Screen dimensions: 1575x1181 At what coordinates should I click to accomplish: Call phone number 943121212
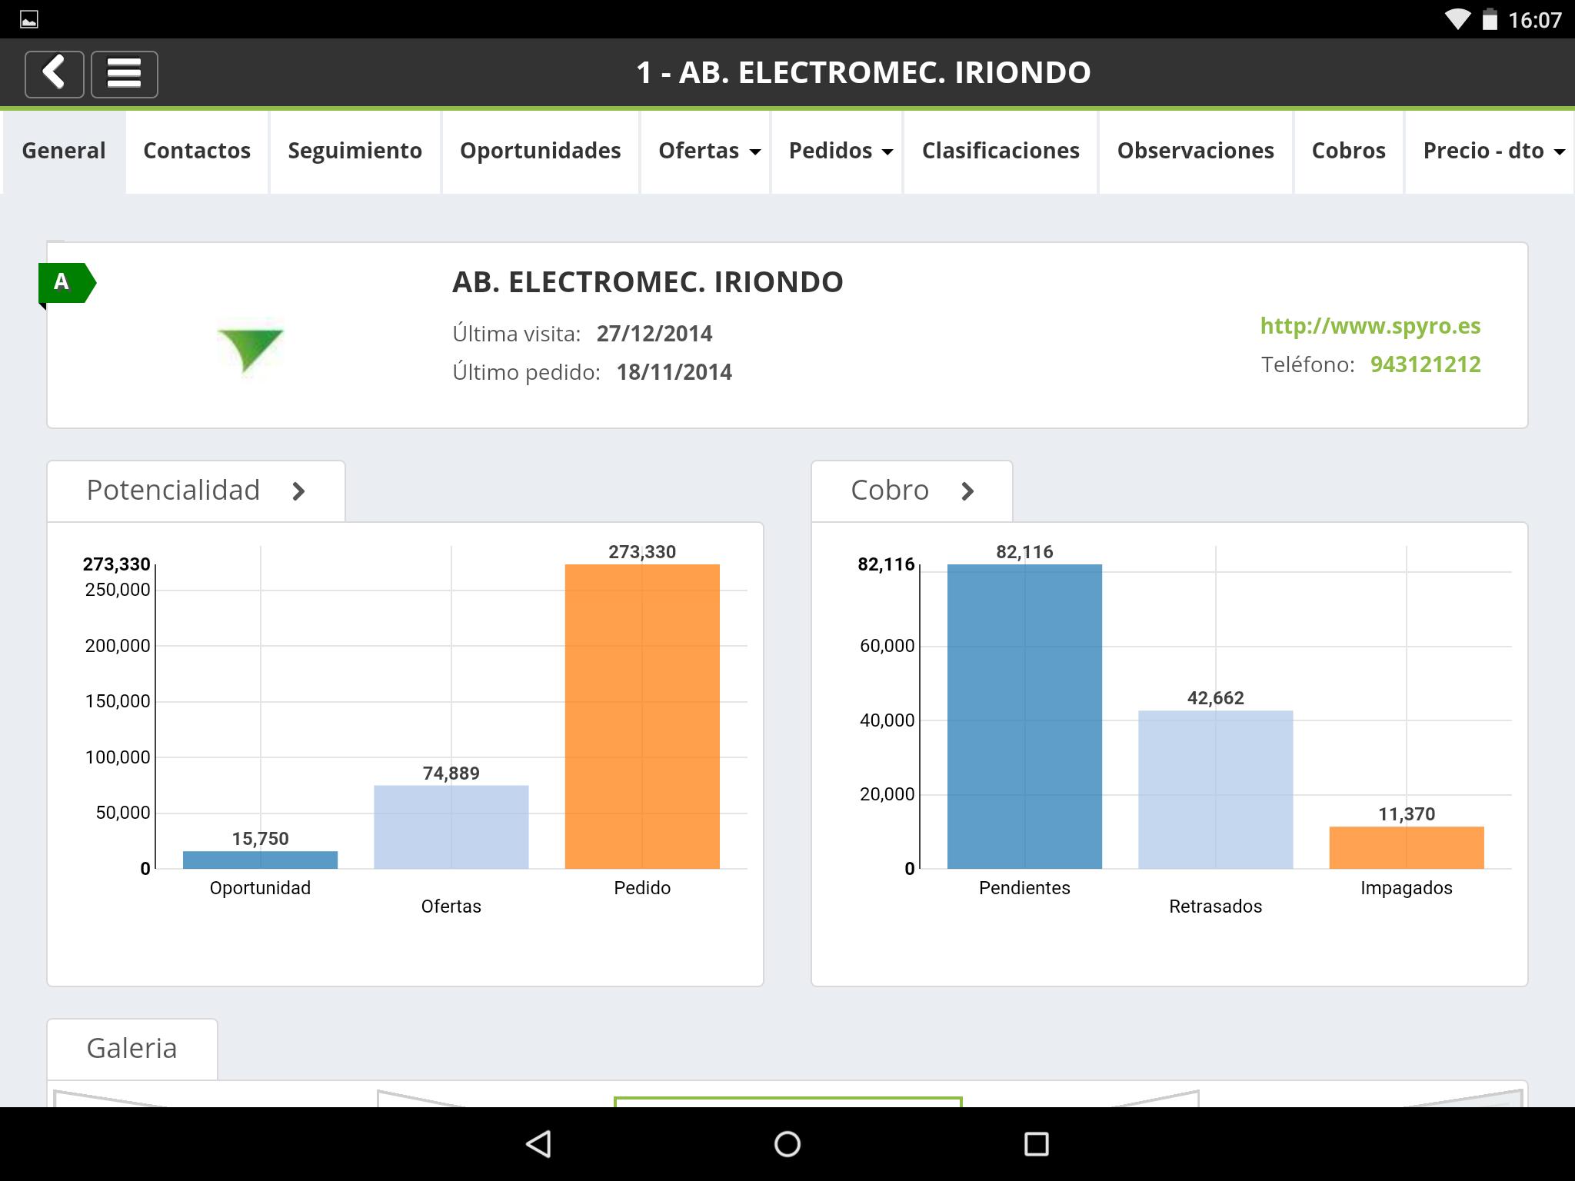click(x=1425, y=364)
